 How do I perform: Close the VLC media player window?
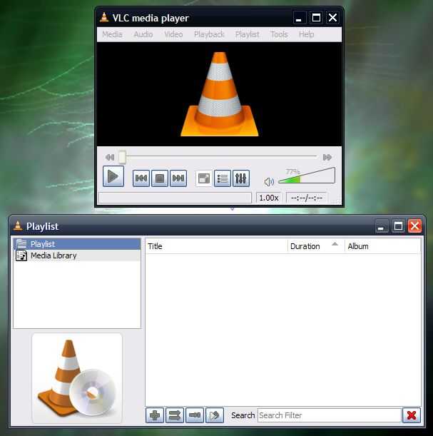(332, 18)
